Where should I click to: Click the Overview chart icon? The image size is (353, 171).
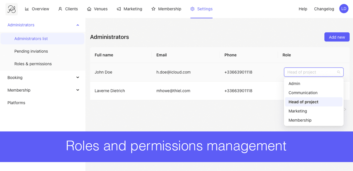(x=27, y=9)
